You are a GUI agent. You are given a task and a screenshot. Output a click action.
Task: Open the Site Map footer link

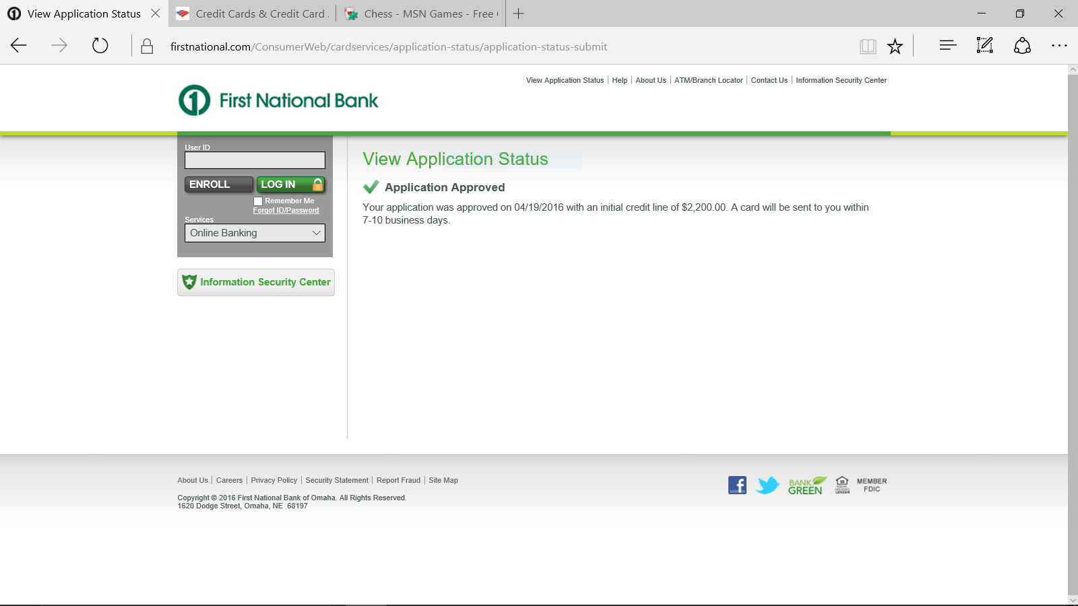[443, 480]
